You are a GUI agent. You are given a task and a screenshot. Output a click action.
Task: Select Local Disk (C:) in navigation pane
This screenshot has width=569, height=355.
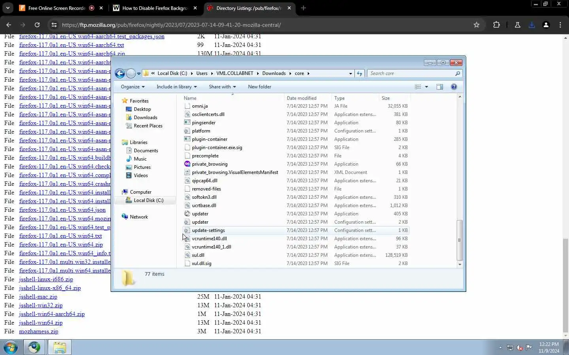(145, 200)
